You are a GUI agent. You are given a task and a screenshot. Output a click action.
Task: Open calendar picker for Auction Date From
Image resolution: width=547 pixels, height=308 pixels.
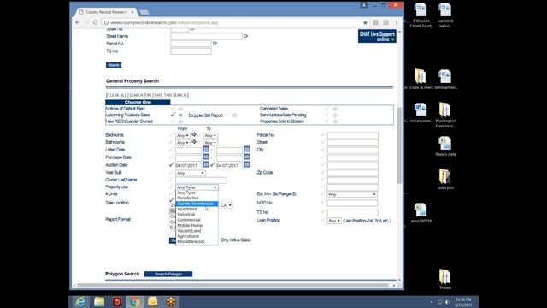click(x=206, y=164)
